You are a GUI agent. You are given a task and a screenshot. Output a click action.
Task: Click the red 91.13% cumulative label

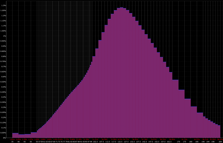pyautogui.click(x=185, y=140)
